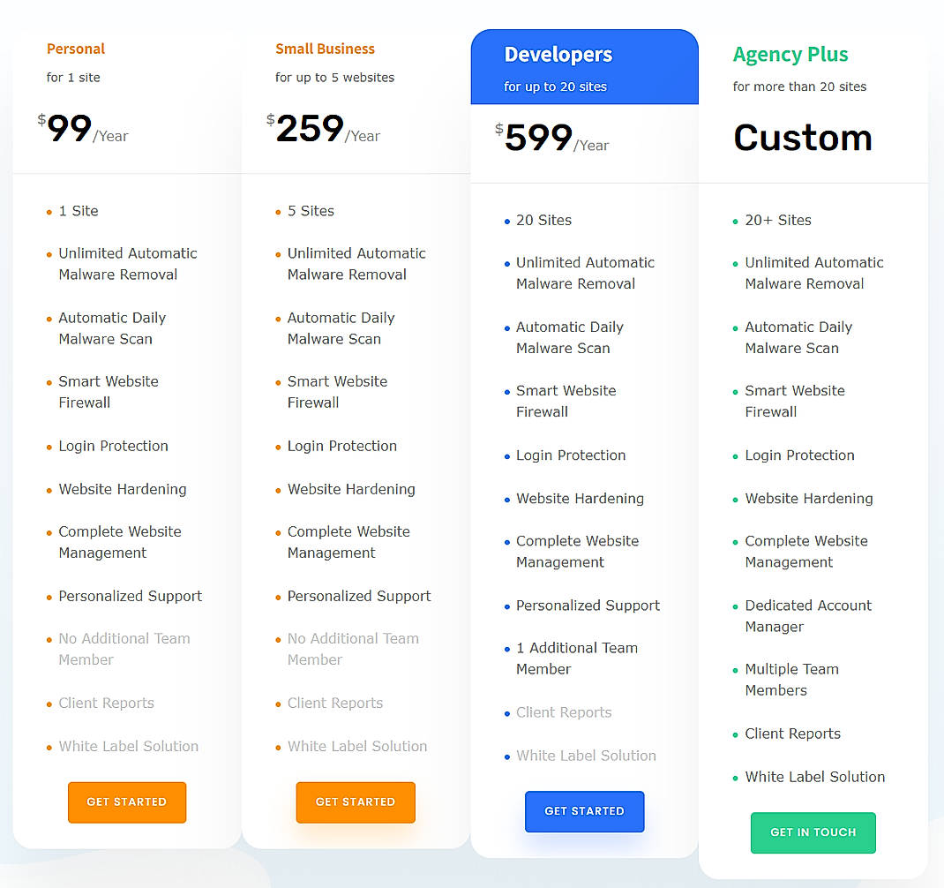Click GET STARTED under the Developers plan

pyautogui.click(x=584, y=811)
